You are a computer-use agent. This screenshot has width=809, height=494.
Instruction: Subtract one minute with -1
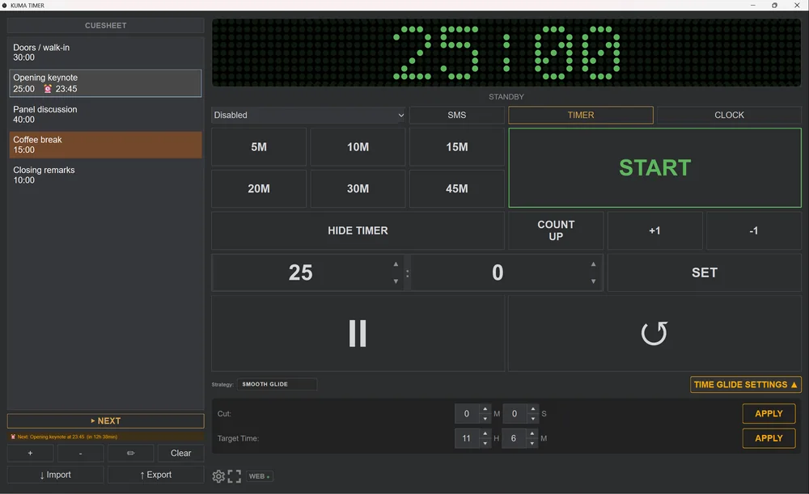tap(754, 230)
